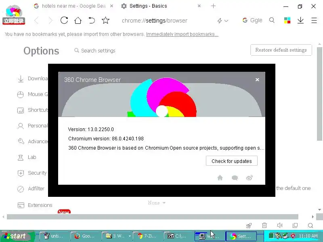This screenshot has width=323, height=242.
Task: Click the forward navigation arrow
Action: pos(50,21)
